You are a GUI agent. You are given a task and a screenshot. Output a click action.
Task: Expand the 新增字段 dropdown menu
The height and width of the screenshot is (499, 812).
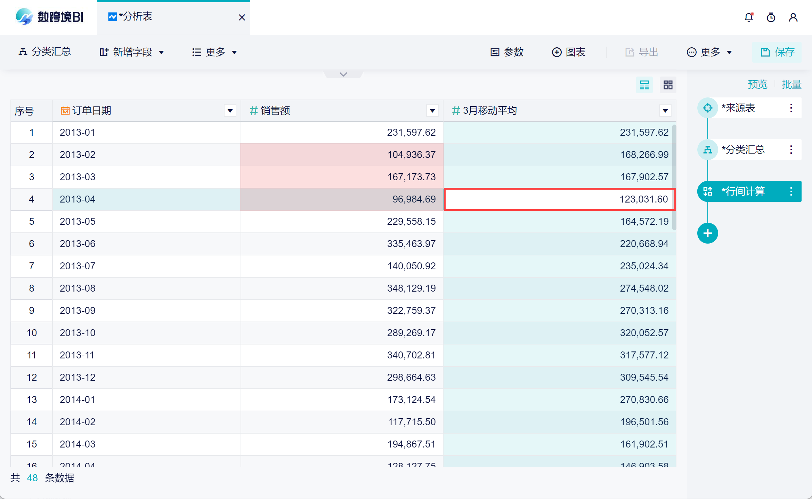pyautogui.click(x=132, y=52)
